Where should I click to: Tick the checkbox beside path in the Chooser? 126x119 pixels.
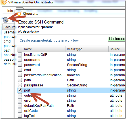click(20, 80)
